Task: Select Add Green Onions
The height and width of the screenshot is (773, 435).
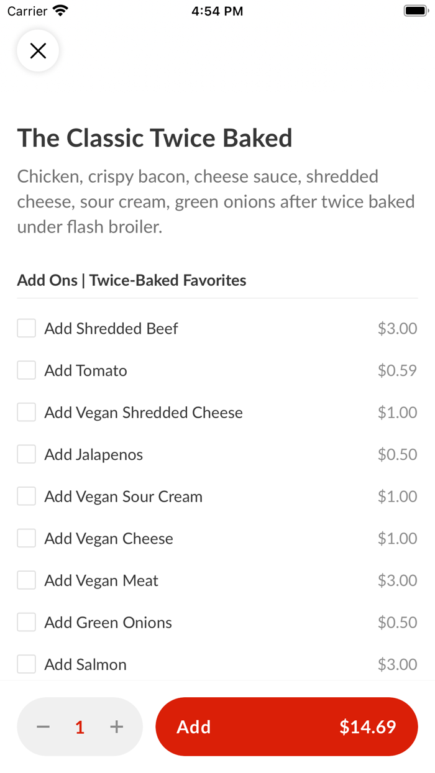Action: pos(26,621)
